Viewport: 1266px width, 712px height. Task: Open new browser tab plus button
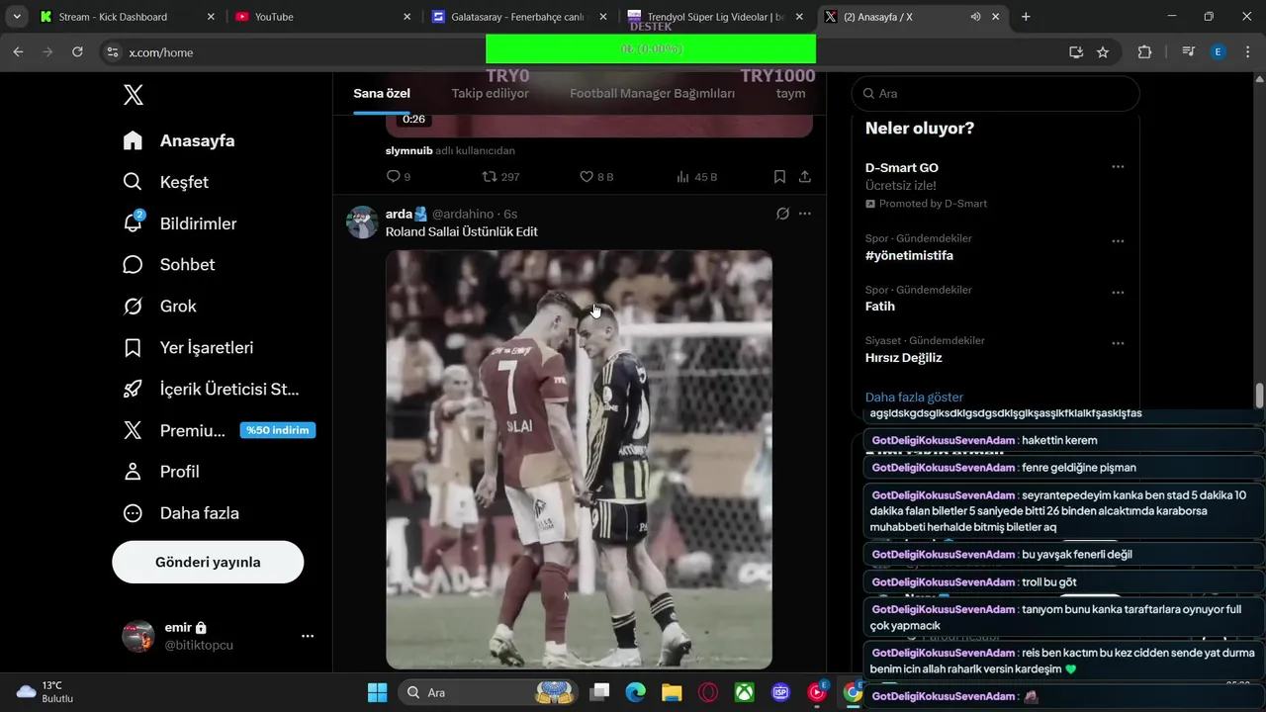click(x=1026, y=17)
